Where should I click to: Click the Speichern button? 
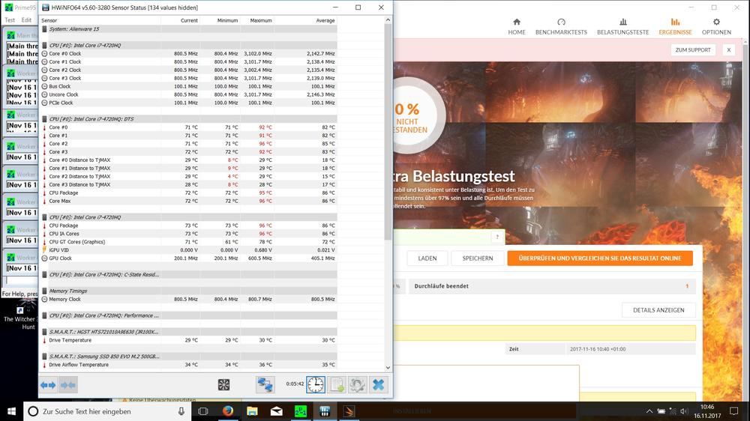478,258
